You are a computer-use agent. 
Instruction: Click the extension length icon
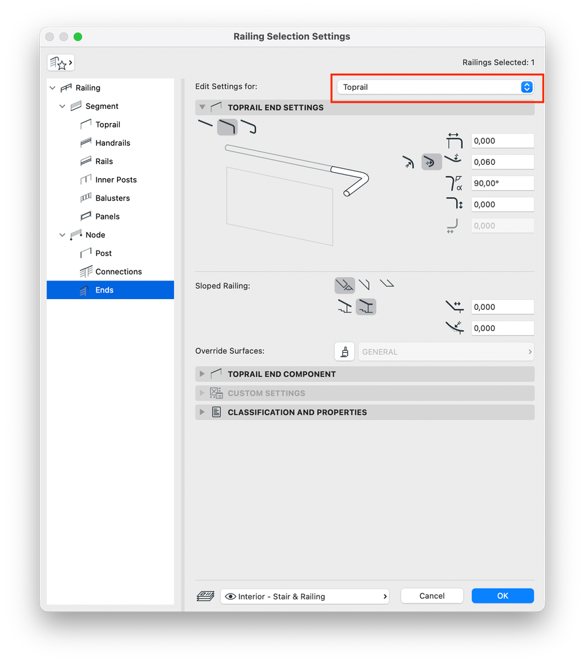453,141
